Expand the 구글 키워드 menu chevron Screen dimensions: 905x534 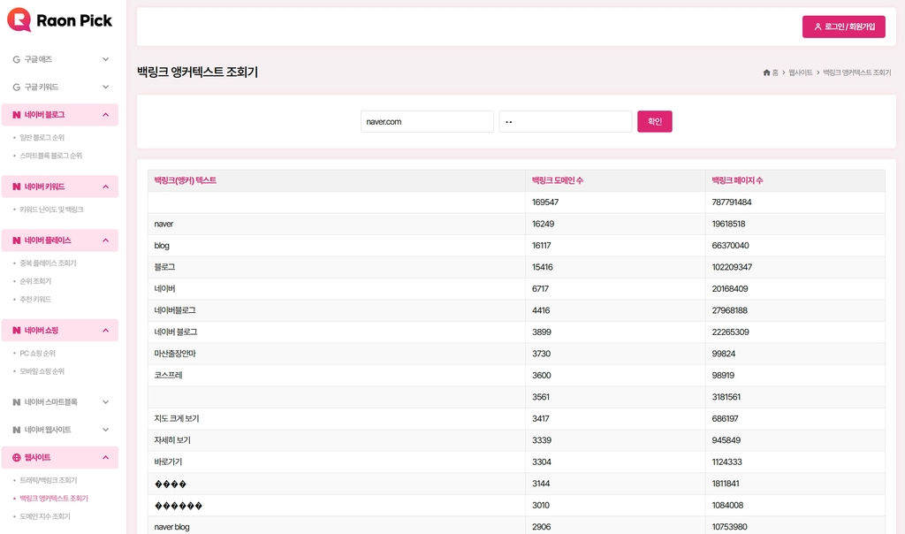(106, 88)
